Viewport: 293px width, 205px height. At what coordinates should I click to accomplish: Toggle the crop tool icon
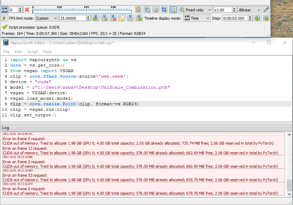164,10
